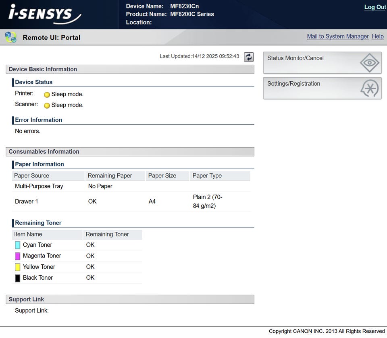
Task: Click the MF8200C Series product name
Action: coord(192,14)
